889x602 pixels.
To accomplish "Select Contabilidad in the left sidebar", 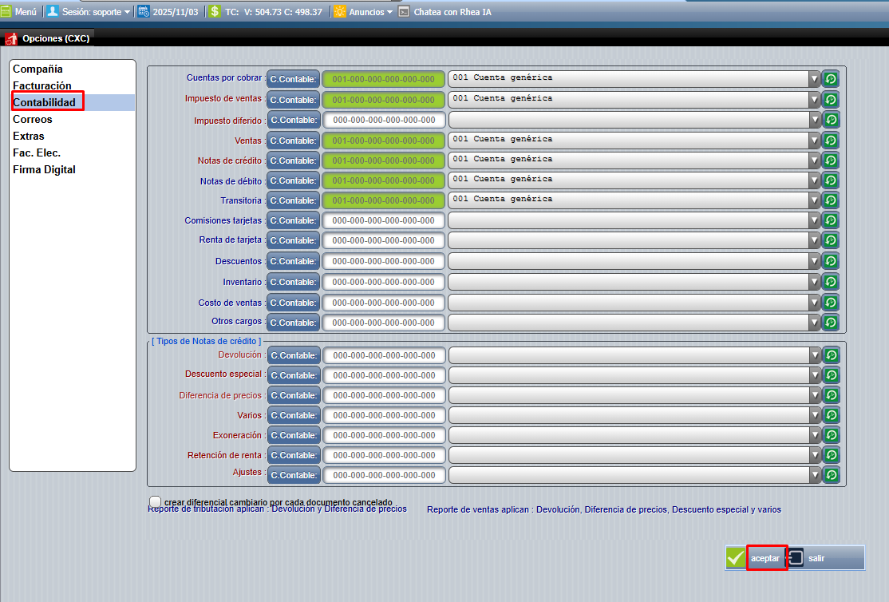I will click(44, 102).
